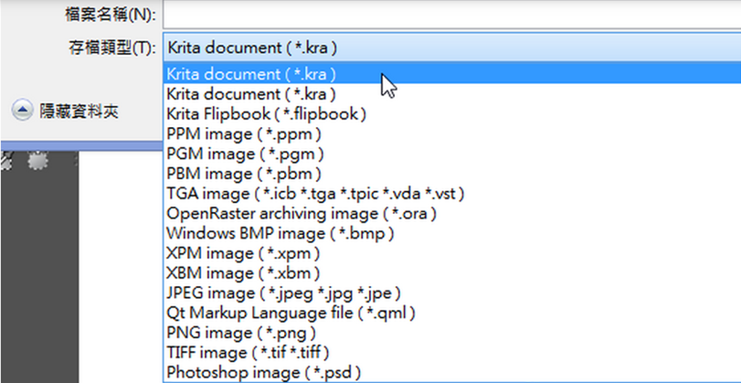This screenshot has height=383, width=741.
Task: Choose Qt Markup Language file (*.qml)
Action: (451, 313)
